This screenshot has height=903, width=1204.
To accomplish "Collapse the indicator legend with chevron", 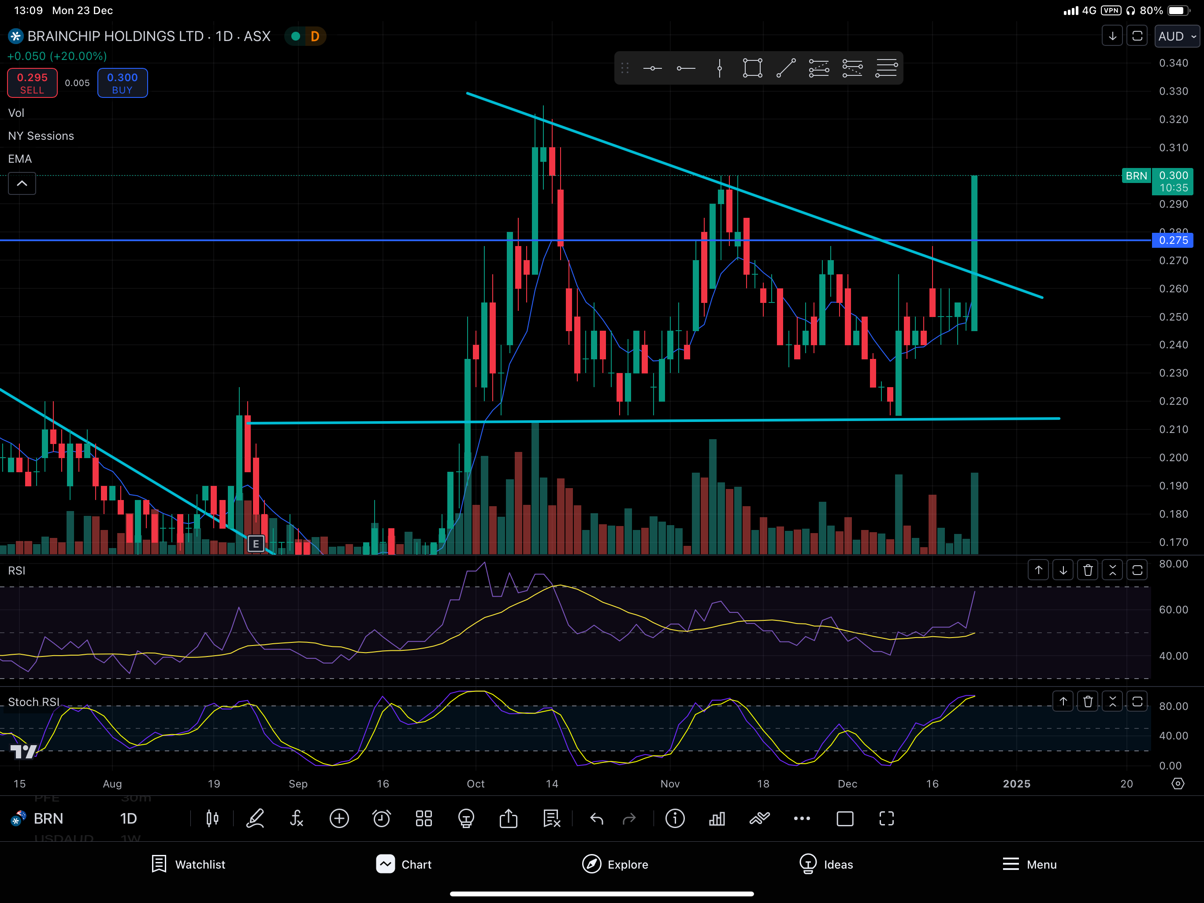I will pos(22,183).
